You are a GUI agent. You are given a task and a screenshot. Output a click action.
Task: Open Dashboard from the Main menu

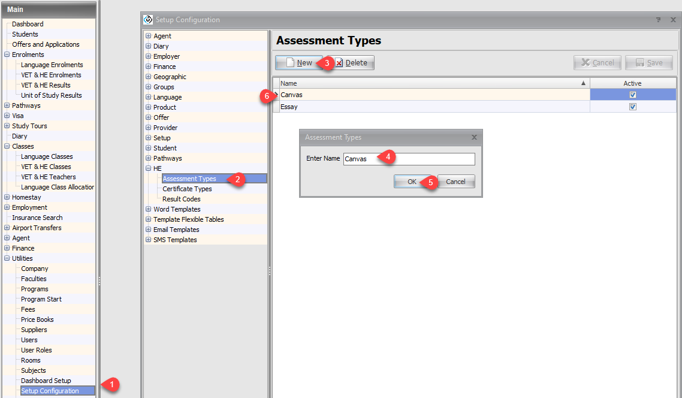tap(28, 24)
